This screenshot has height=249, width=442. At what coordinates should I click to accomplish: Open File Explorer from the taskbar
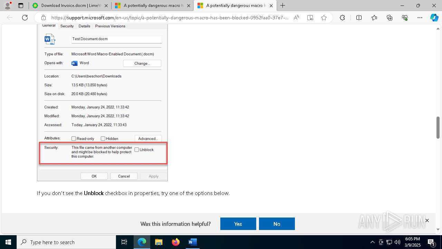pyautogui.click(x=159, y=242)
